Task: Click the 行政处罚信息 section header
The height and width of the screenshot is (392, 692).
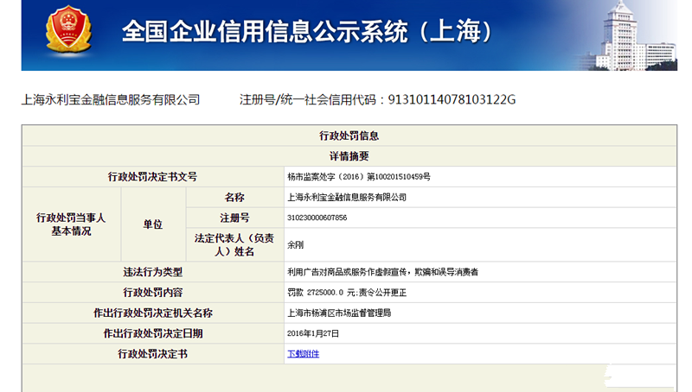Action: coord(349,136)
